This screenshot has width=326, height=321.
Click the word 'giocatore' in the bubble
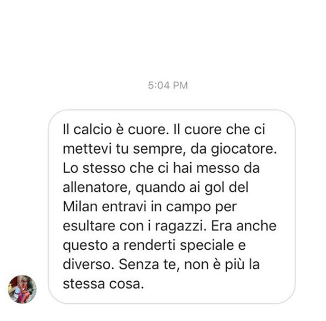[x=244, y=149]
